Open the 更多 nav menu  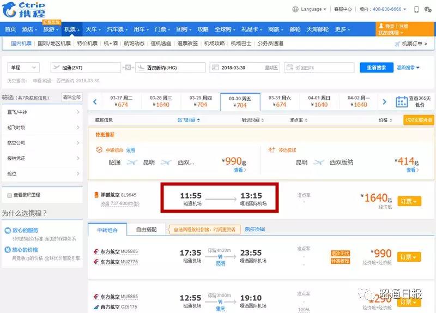click(342, 29)
